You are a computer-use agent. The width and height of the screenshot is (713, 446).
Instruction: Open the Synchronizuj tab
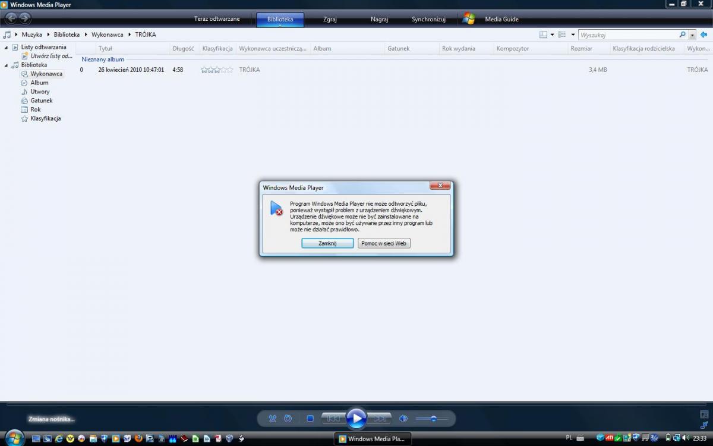click(x=428, y=19)
